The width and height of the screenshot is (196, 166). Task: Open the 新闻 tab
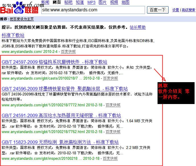click(45, 2)
